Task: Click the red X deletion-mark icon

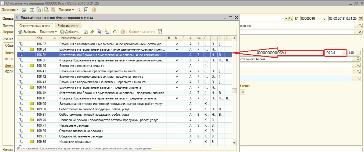Action: pyautogui.click(x=99, y=32)
